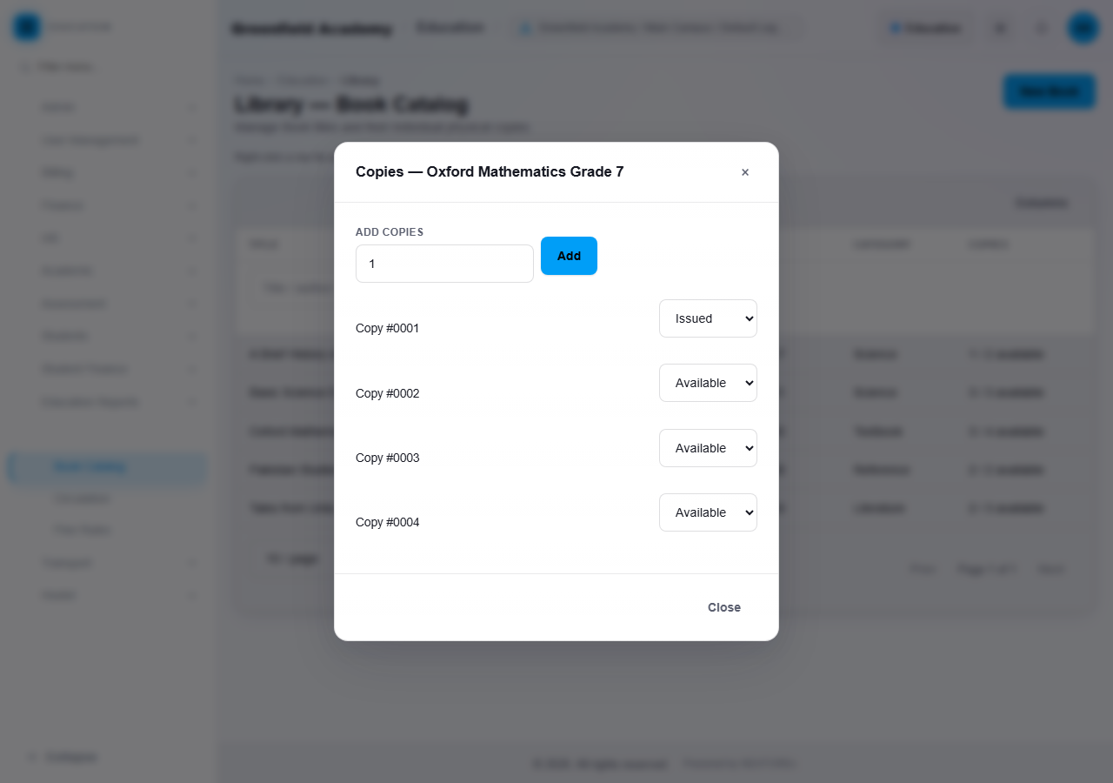The height and width of the screenshot is (783, 1113).
Task: Open the Education module selector in the header
Action: point(925,28)
